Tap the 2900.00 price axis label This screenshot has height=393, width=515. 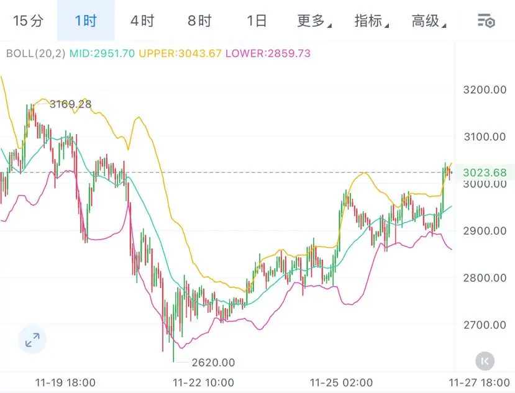click(x=485, y=231)
